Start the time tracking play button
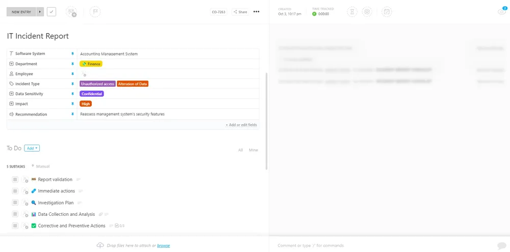Screen dimensions: 510x252 [314, 14]
